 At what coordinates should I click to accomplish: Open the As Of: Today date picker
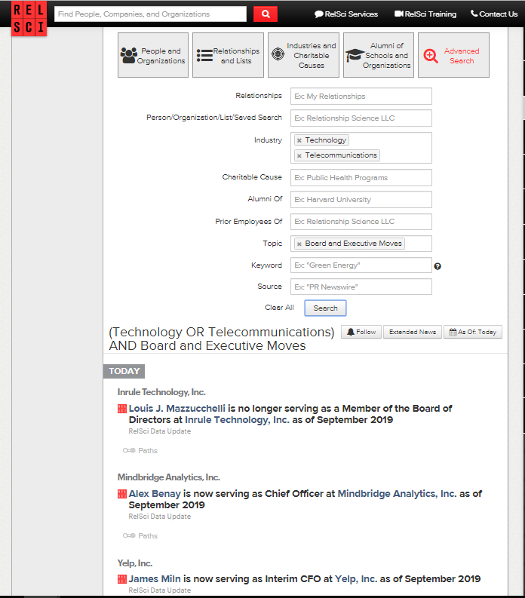coord(472,332)
